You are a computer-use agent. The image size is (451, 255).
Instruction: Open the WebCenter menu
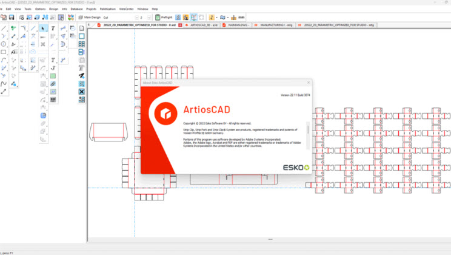[x=126, y=9]
